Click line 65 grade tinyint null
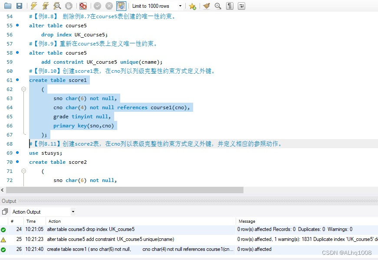 point(82,117)
